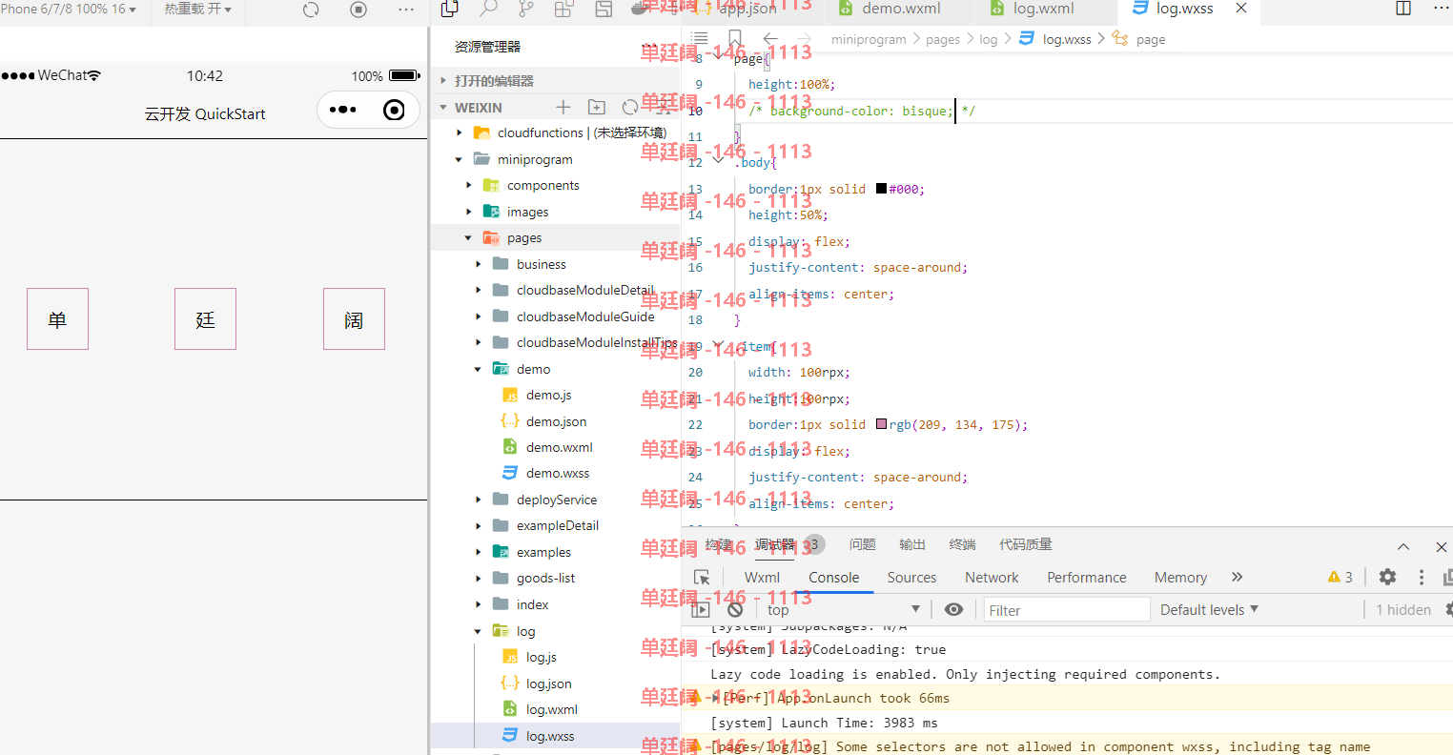Toggle hot reload 热重载 option

pos(197,9)
